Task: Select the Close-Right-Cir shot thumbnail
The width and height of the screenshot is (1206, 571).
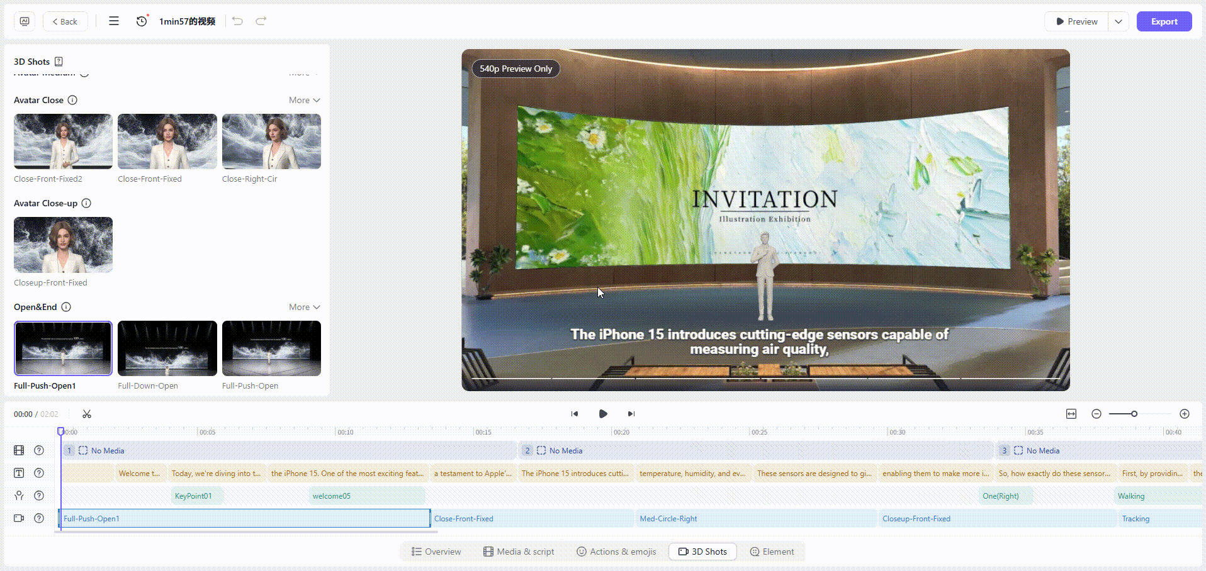Action: click(x=271, y=141)
